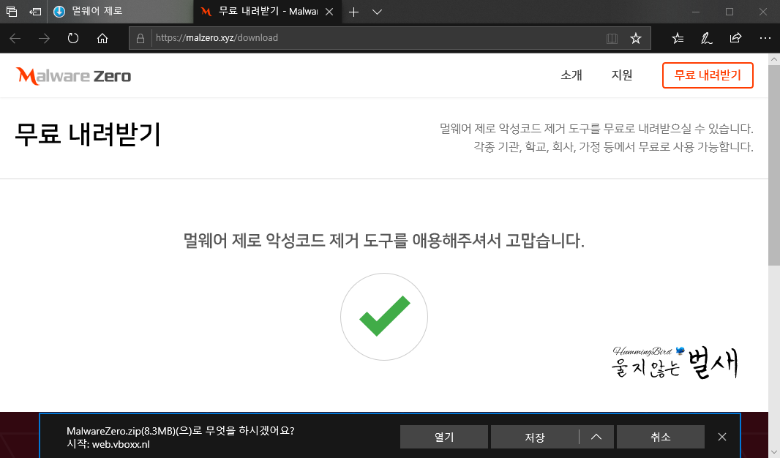Share this page

click(735, 38)
